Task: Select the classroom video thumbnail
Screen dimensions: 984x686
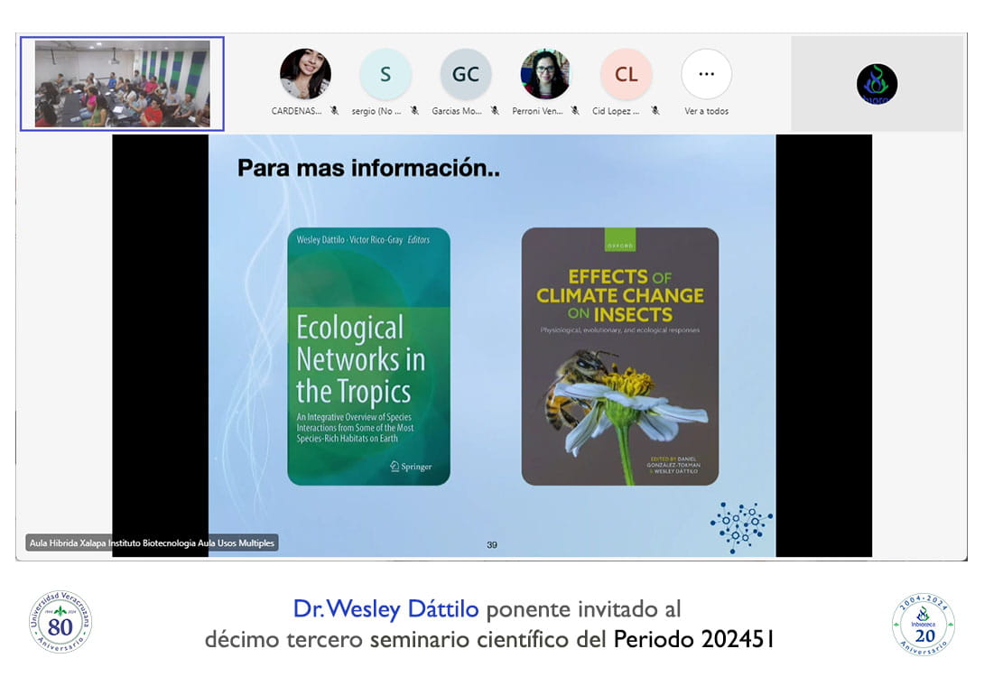Action: click(x=122, y=84)
